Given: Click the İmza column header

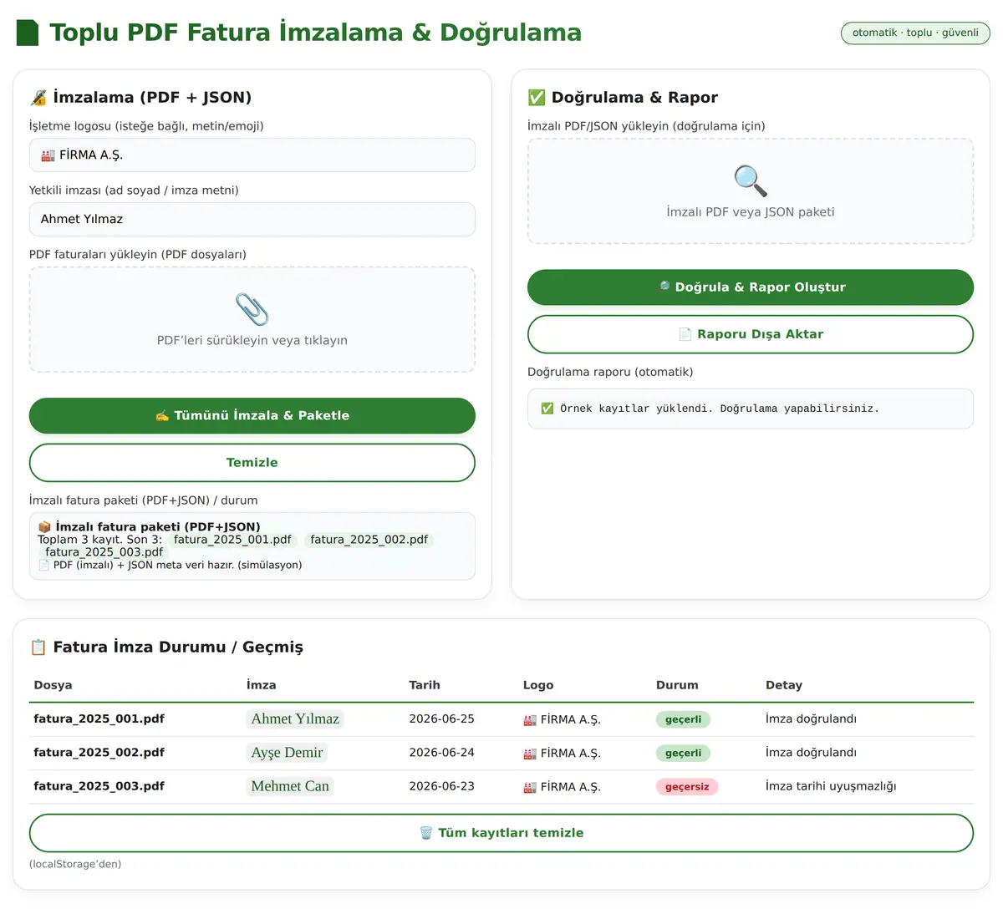Looking at the screenshot, I should [261, 685].
